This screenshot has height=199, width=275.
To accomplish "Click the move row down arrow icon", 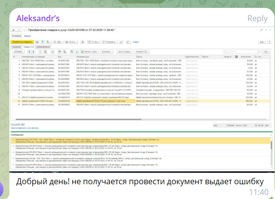I will coord(33,52).
